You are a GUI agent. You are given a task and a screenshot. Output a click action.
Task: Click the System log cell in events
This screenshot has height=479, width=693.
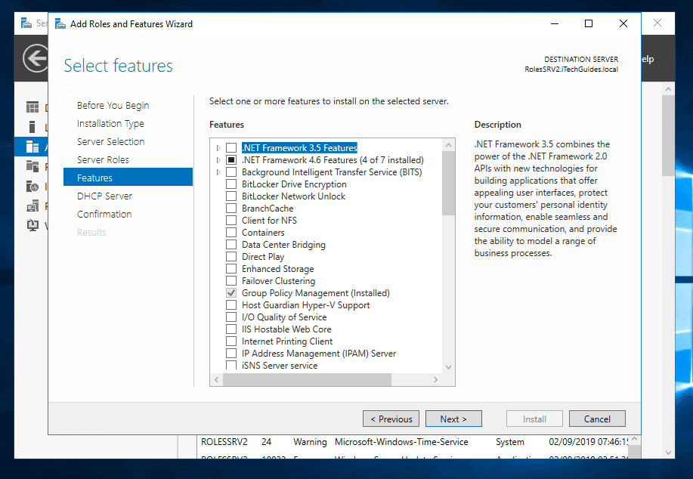tap(509, 442)
